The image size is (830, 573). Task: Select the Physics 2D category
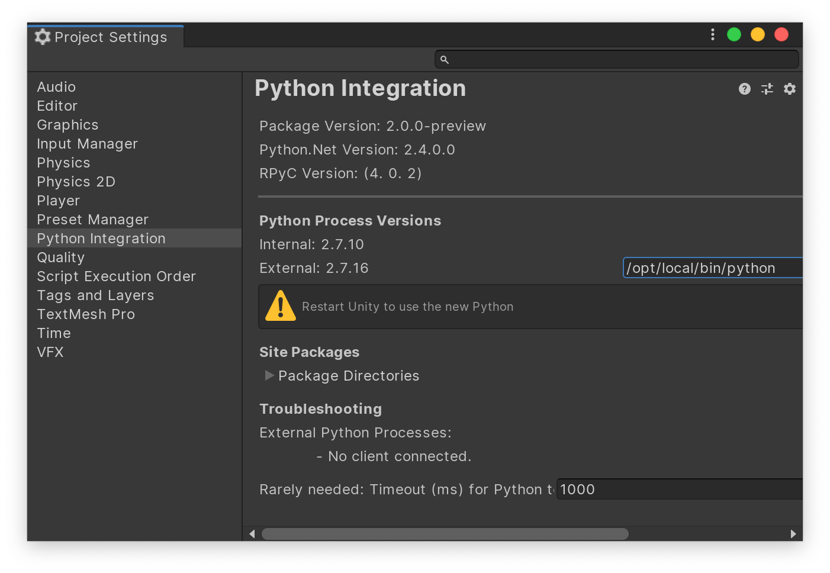(76, 182)
